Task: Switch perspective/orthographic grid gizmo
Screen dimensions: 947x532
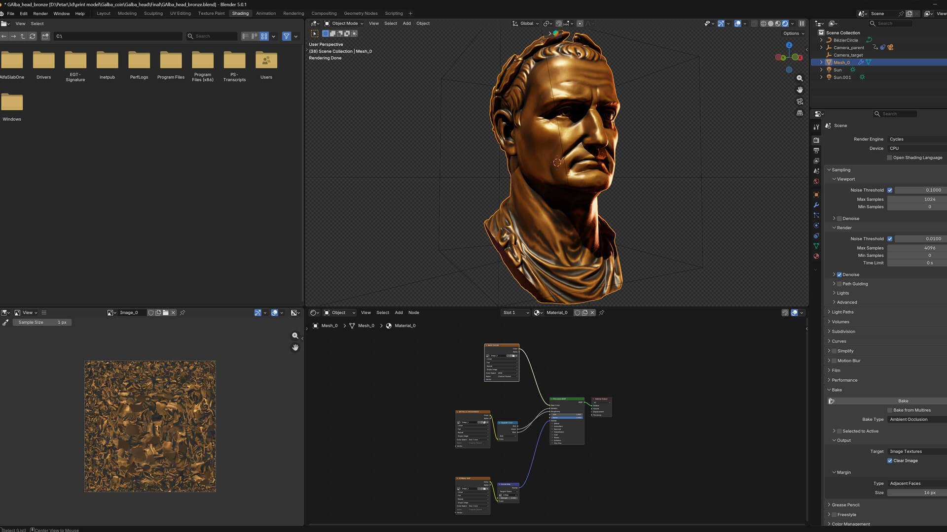Action: pos(800,113)
